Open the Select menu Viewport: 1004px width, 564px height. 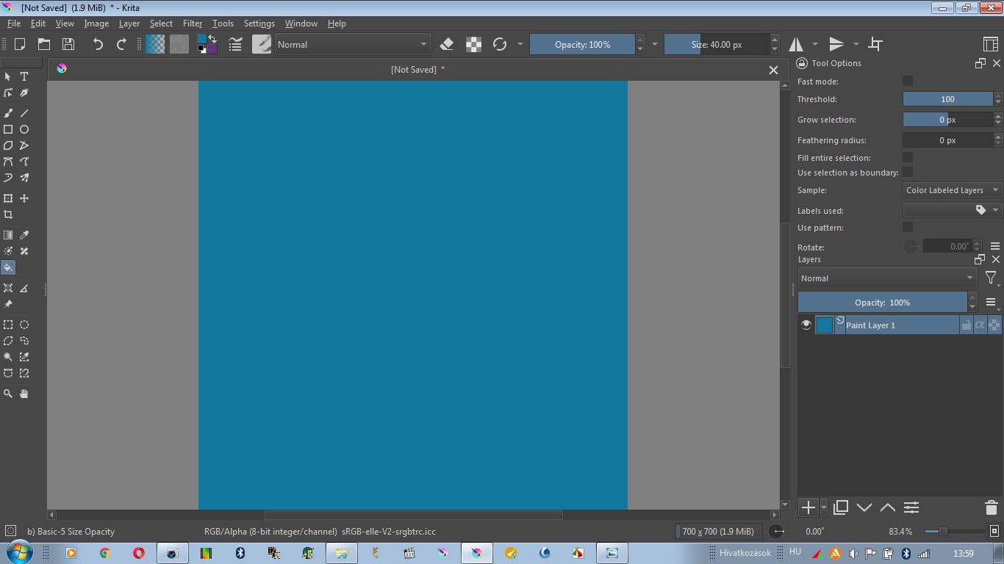point(161,23)
